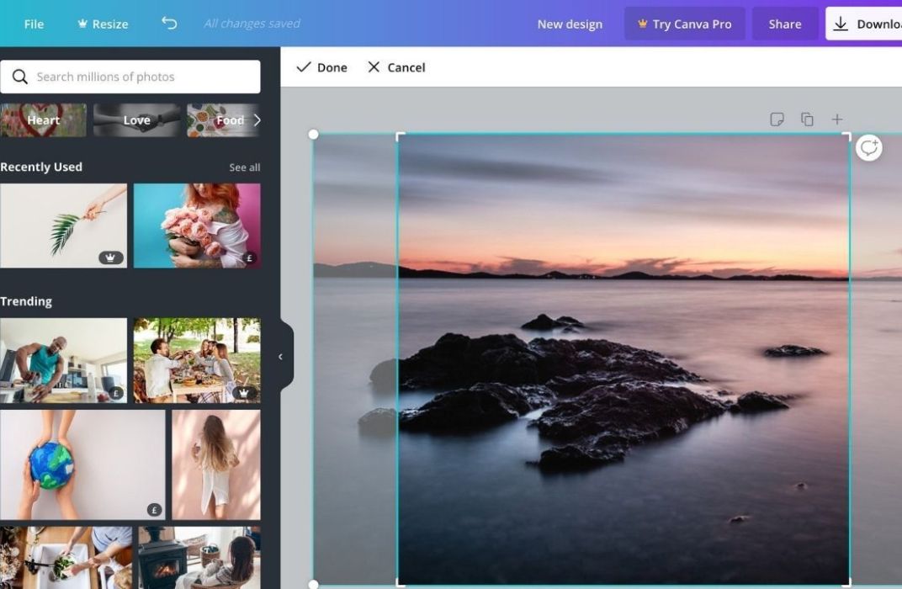Image resolution: width=902 pixels, height=589 pixels.
Task: Open the comment bubble on the image
Action: (x=868, y=147)
